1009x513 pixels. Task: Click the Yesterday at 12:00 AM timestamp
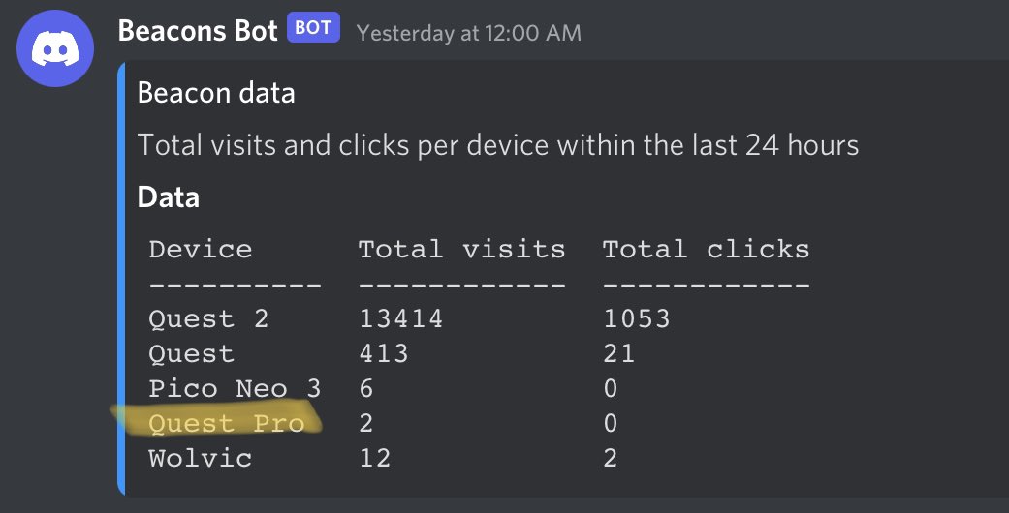click(468, 33)
